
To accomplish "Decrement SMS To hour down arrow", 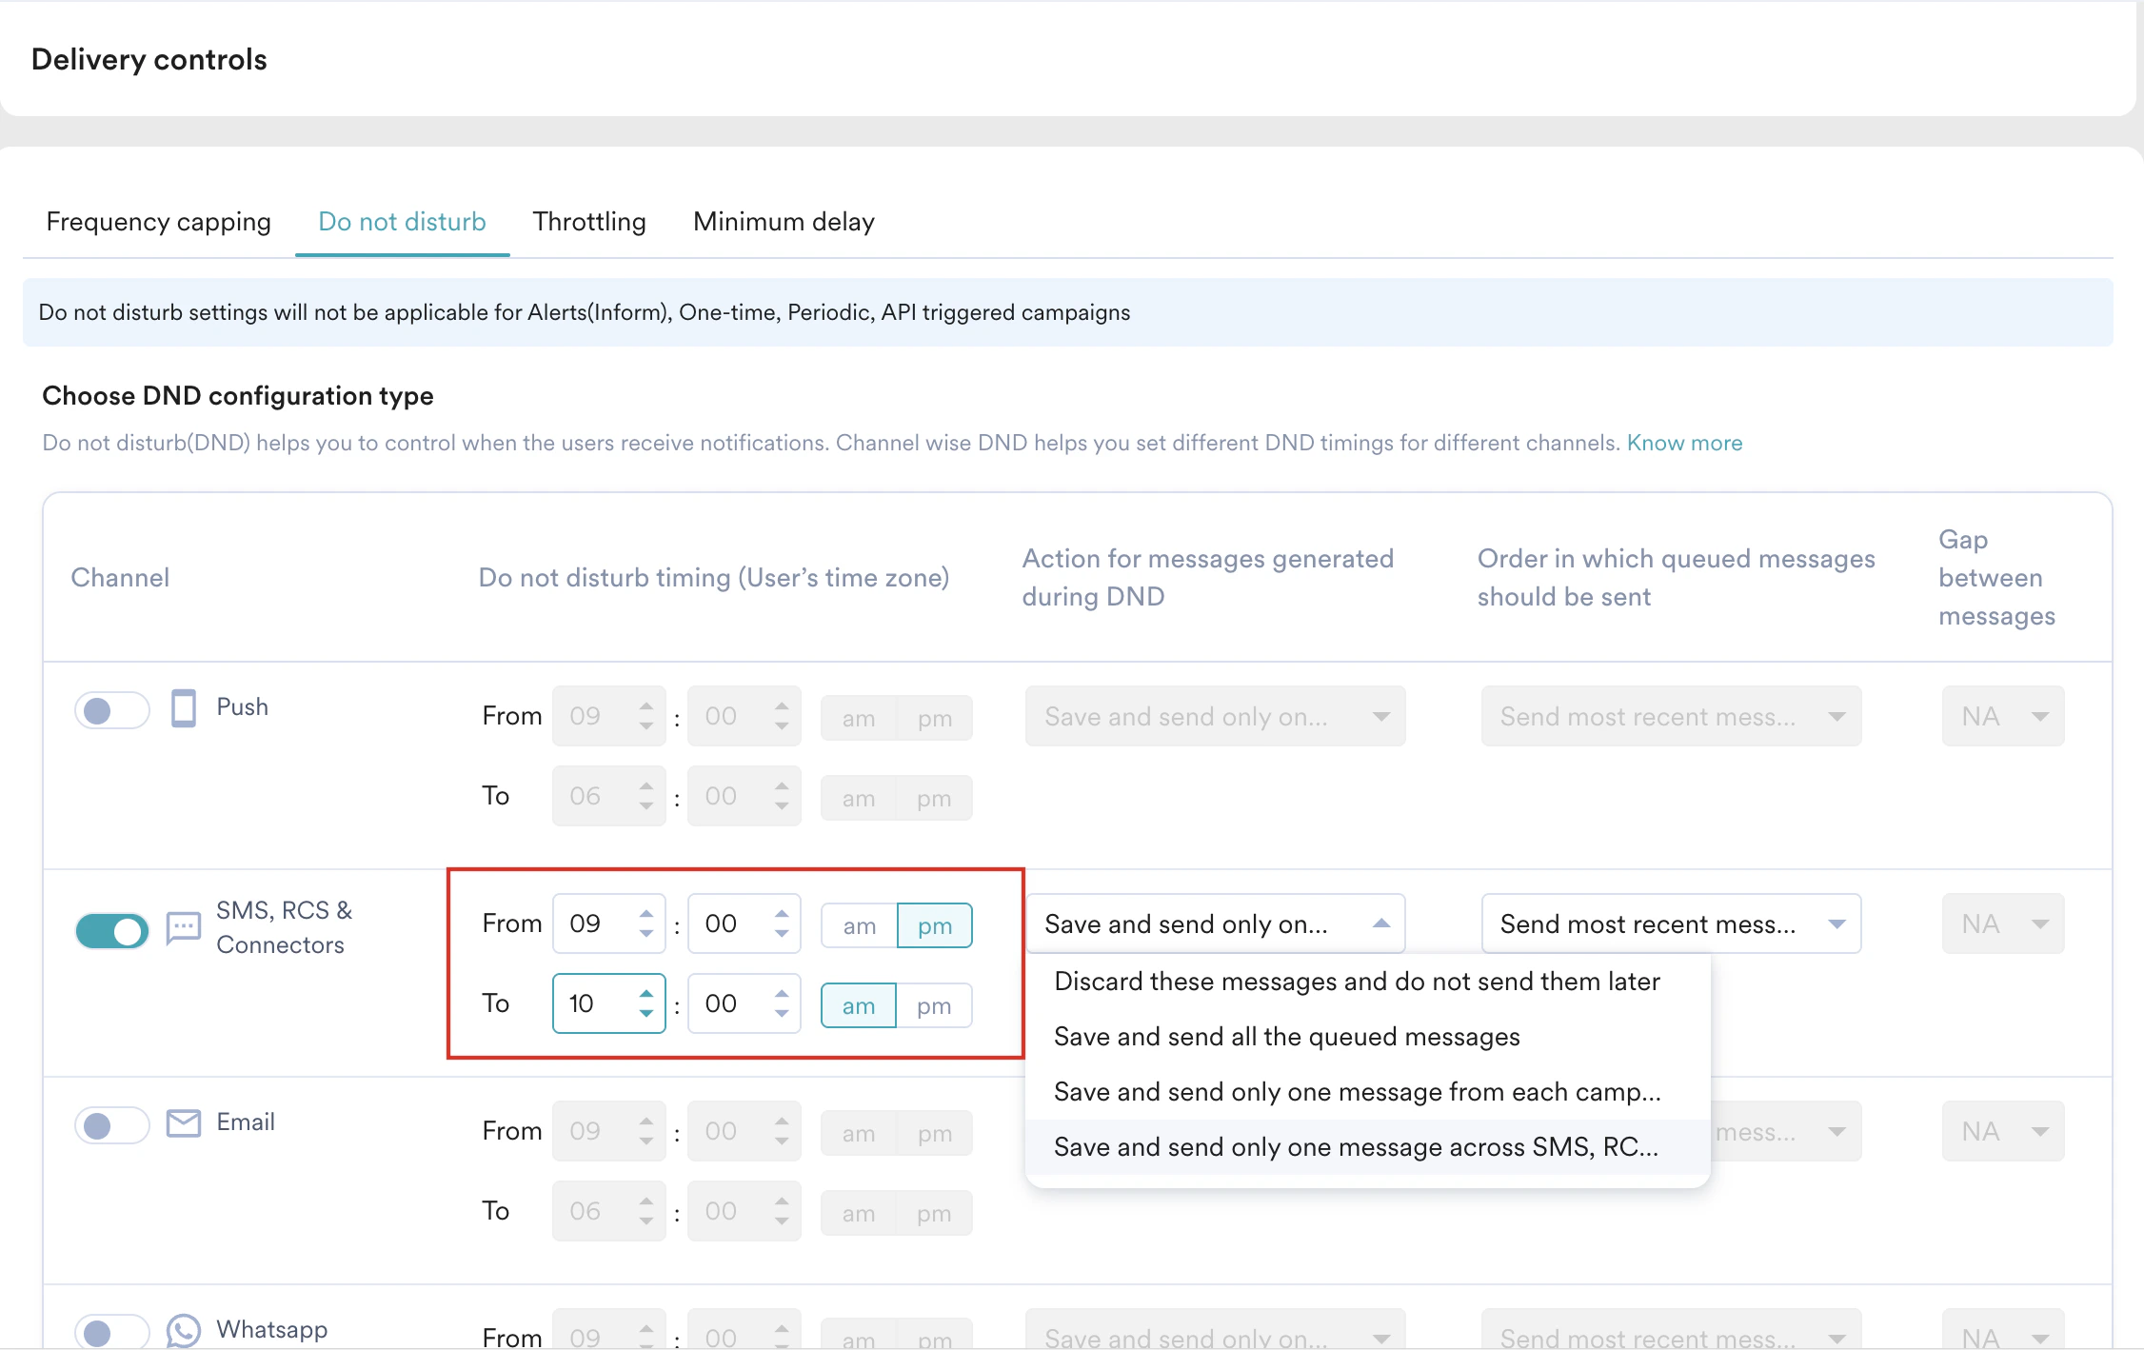I will pyautogui.click(x=646, y=1014).
